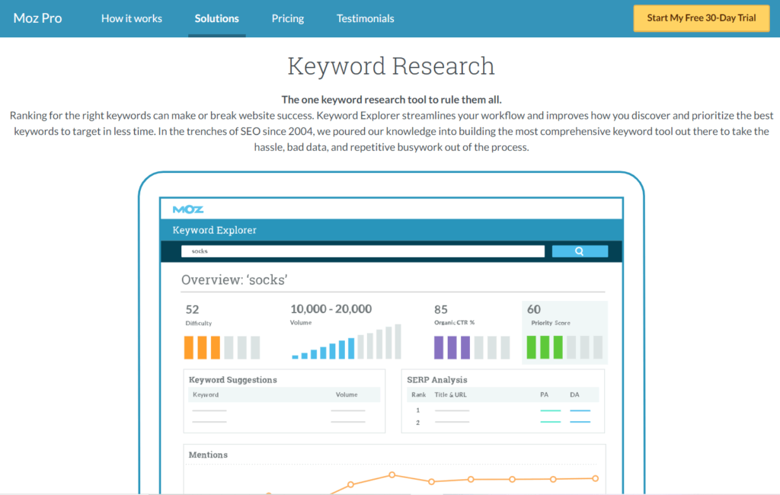Image resolution: width=780 pixels, height=495 pixels.
Task: Click the DA column header
Action: click(574, 394)
